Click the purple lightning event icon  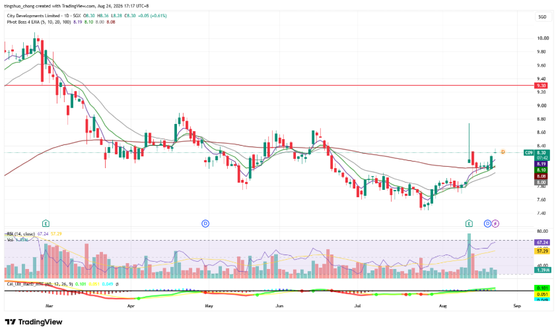pyautogui.click(x=495, y=224)
